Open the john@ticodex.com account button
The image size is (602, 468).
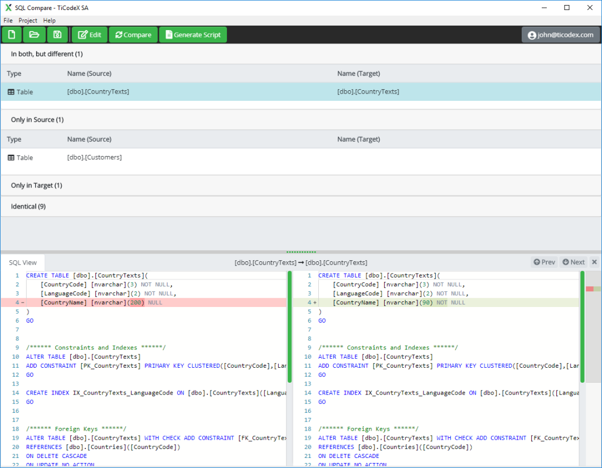click(x=561, y=35)
